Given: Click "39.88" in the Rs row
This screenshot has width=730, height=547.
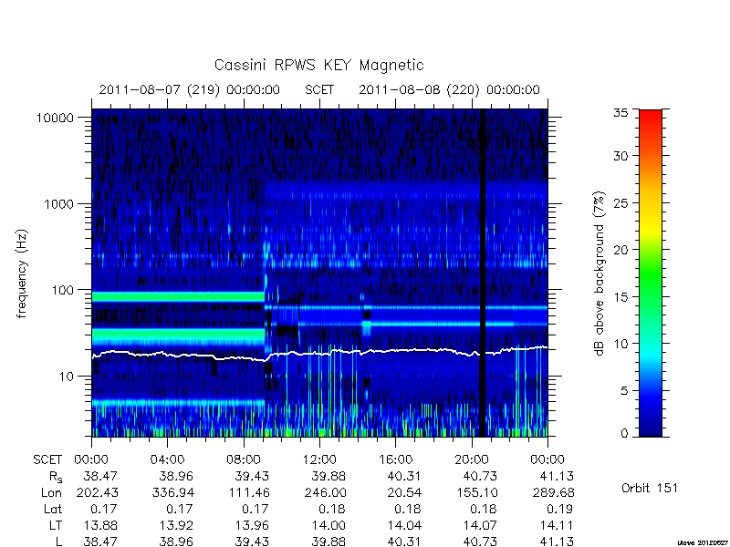Looking at the screenshot, I should click(x=328, y=476).
